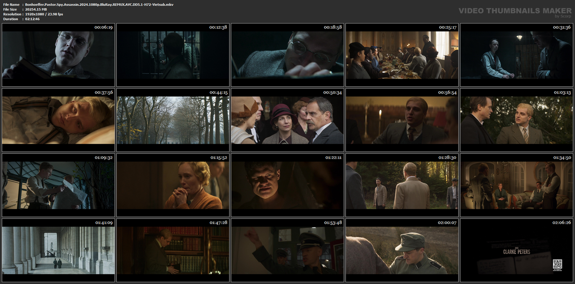Open the colonnade thumbnail at 01:41:09

pos(58,250)
